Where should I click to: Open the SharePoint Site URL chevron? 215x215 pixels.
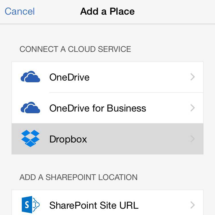click(193, 205)
